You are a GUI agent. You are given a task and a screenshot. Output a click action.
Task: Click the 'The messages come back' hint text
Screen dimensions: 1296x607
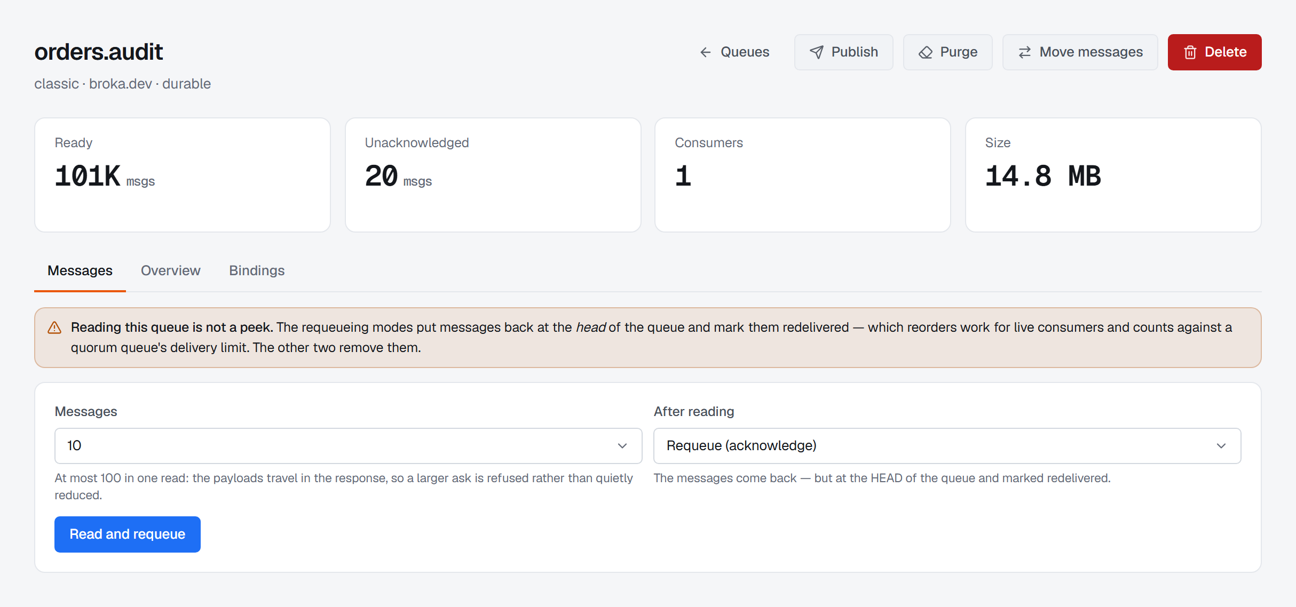882,478
